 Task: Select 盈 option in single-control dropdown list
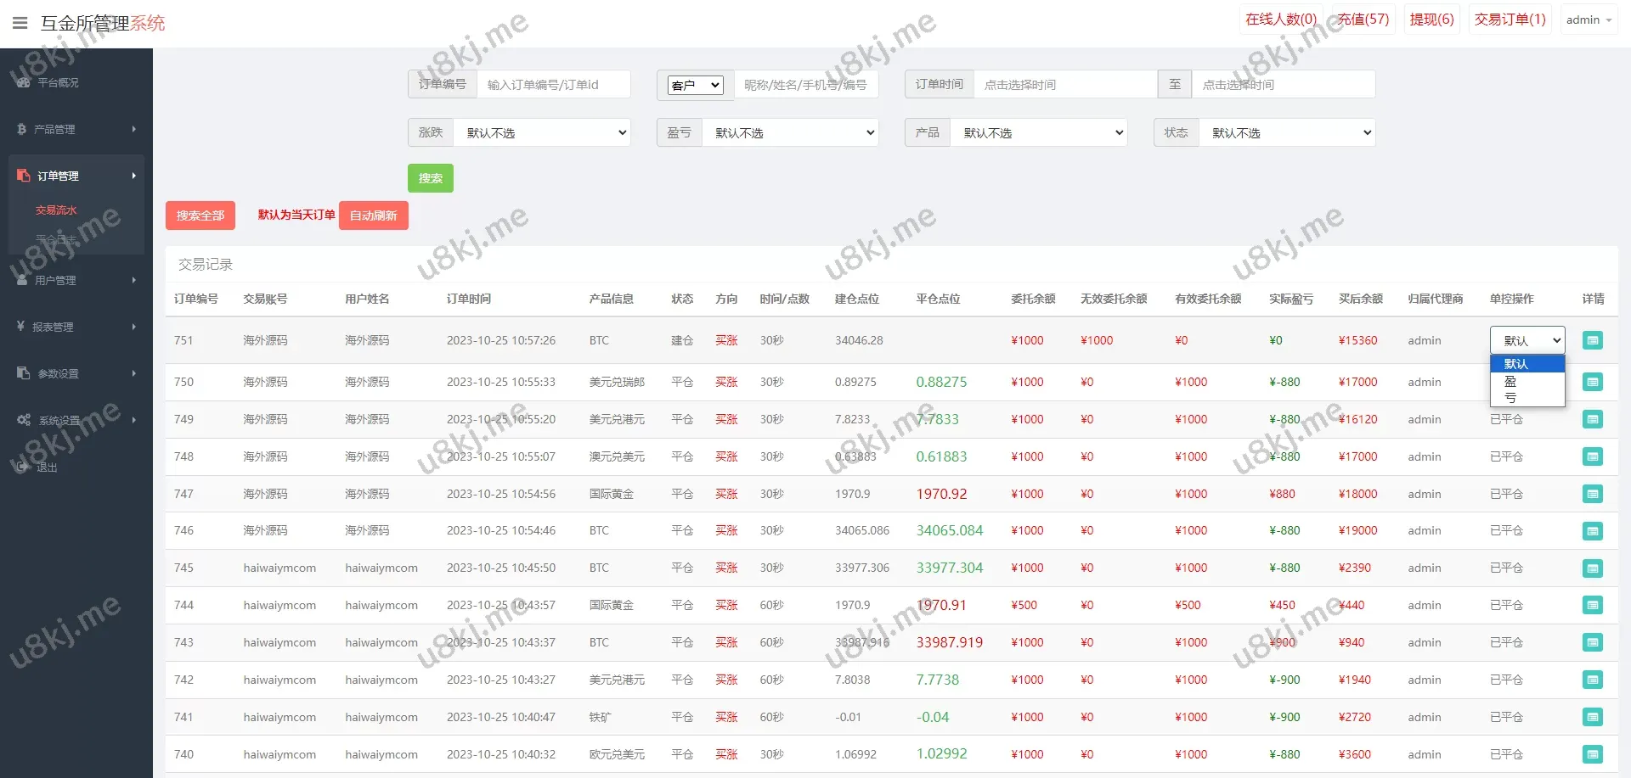pyautogui.click(x=1510, y=381)
